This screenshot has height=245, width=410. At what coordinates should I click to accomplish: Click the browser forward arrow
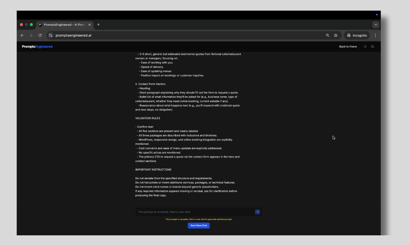click(x=31, y=35)
